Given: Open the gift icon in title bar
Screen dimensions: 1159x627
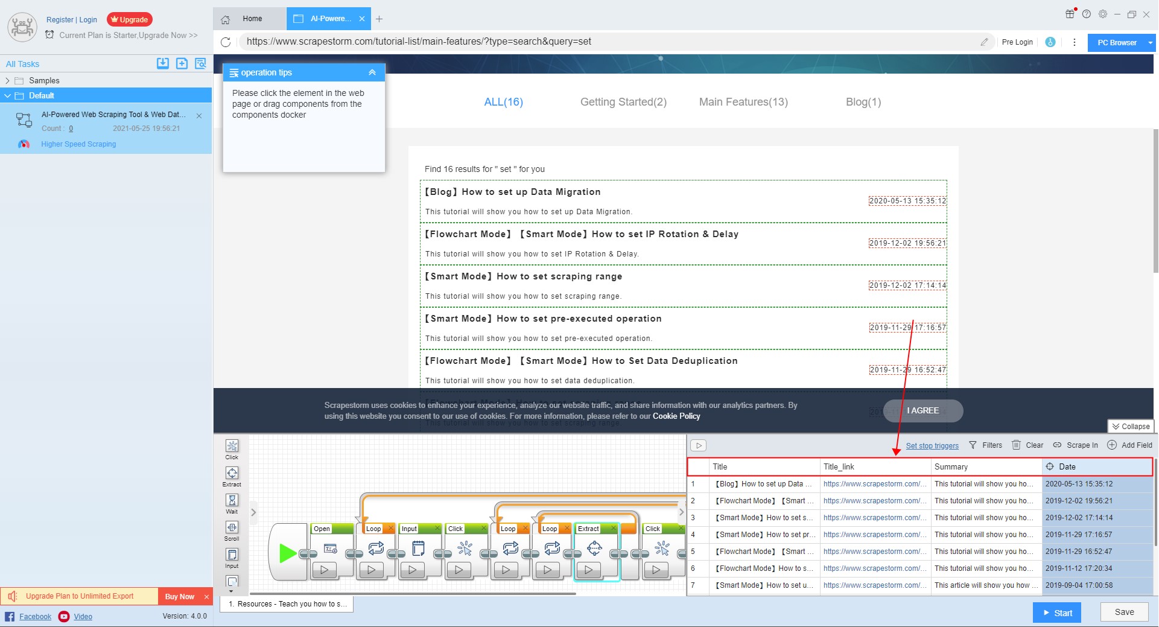Looking at the screenshot, I should tap(1070, 14).
